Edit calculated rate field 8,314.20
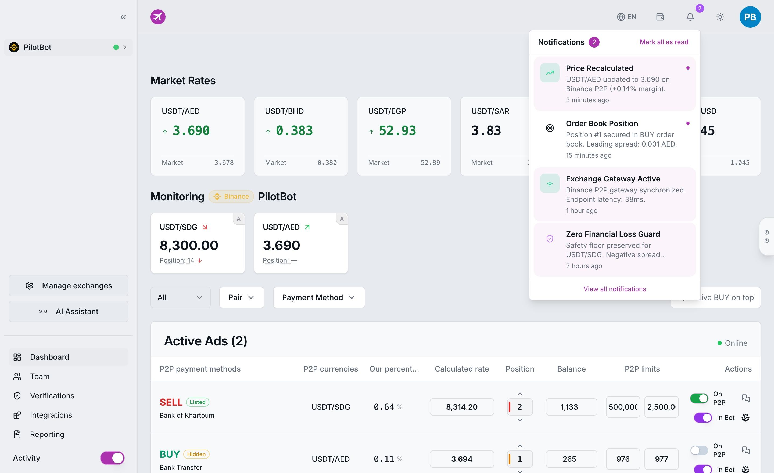 tap(462, 407)
